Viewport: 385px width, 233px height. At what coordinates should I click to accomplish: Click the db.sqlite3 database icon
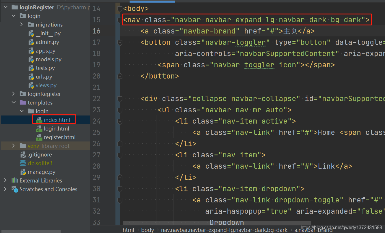tap(23, 163)
